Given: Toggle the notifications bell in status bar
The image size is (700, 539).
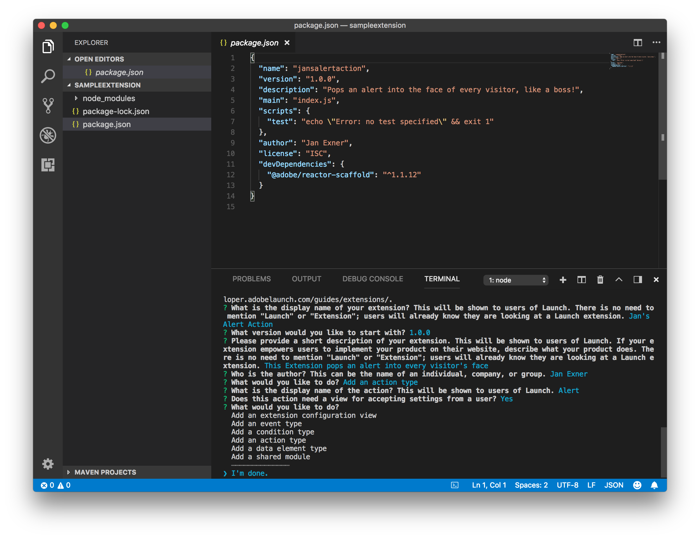Looking at the screenshot, I should [654, 485].
